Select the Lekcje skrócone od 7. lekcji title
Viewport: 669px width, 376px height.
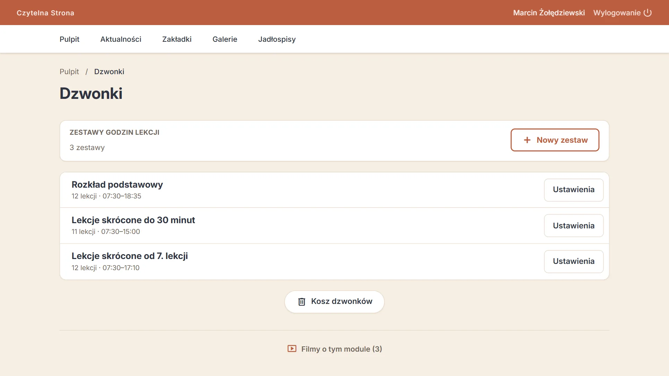130,256
